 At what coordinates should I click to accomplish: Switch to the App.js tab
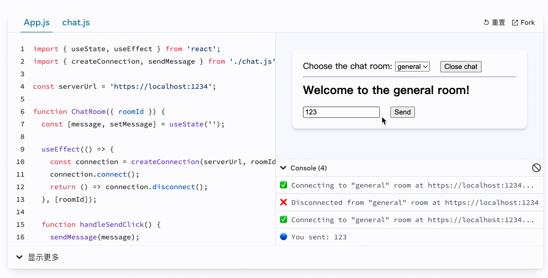[x=37, y=22]
